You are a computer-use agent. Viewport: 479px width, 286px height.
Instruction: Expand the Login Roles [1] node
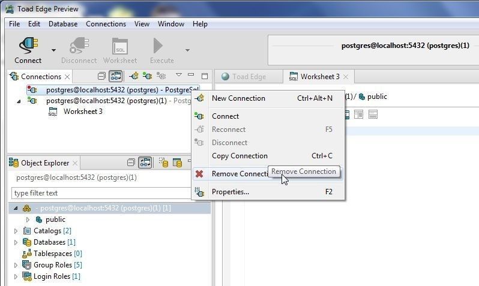click(x=16, y=276)
